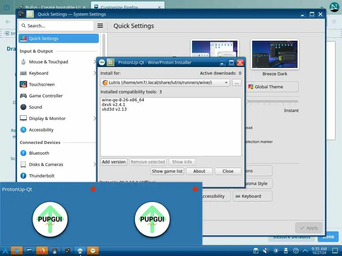Click the ellipsis button beside Install for
Viewport: 342px width, 256px height.
237,83
